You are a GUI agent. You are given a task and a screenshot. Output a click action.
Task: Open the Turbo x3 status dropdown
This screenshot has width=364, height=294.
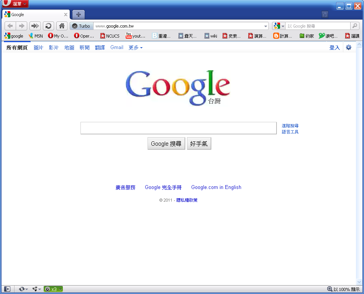pyautogui.click(x=53, y=289)
